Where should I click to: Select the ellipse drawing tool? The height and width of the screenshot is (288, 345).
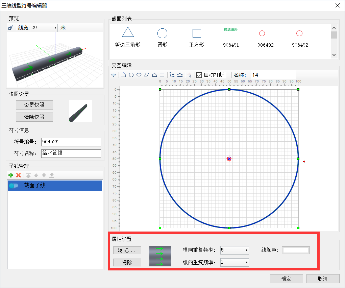[x=139, y=75]
